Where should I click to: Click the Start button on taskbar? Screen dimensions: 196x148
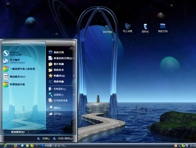click(5, 146)
